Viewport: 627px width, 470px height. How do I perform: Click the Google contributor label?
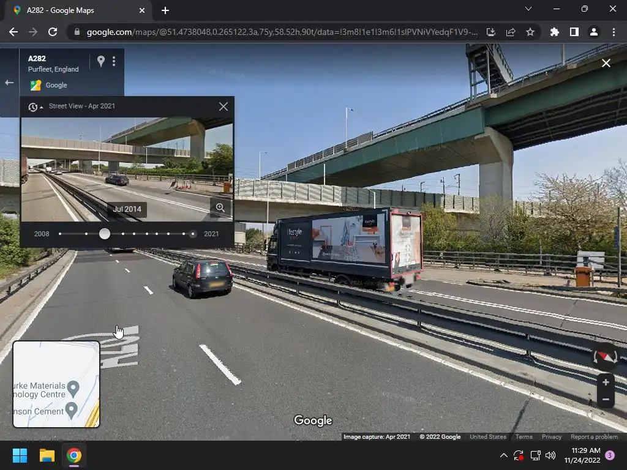click(56, 85)
